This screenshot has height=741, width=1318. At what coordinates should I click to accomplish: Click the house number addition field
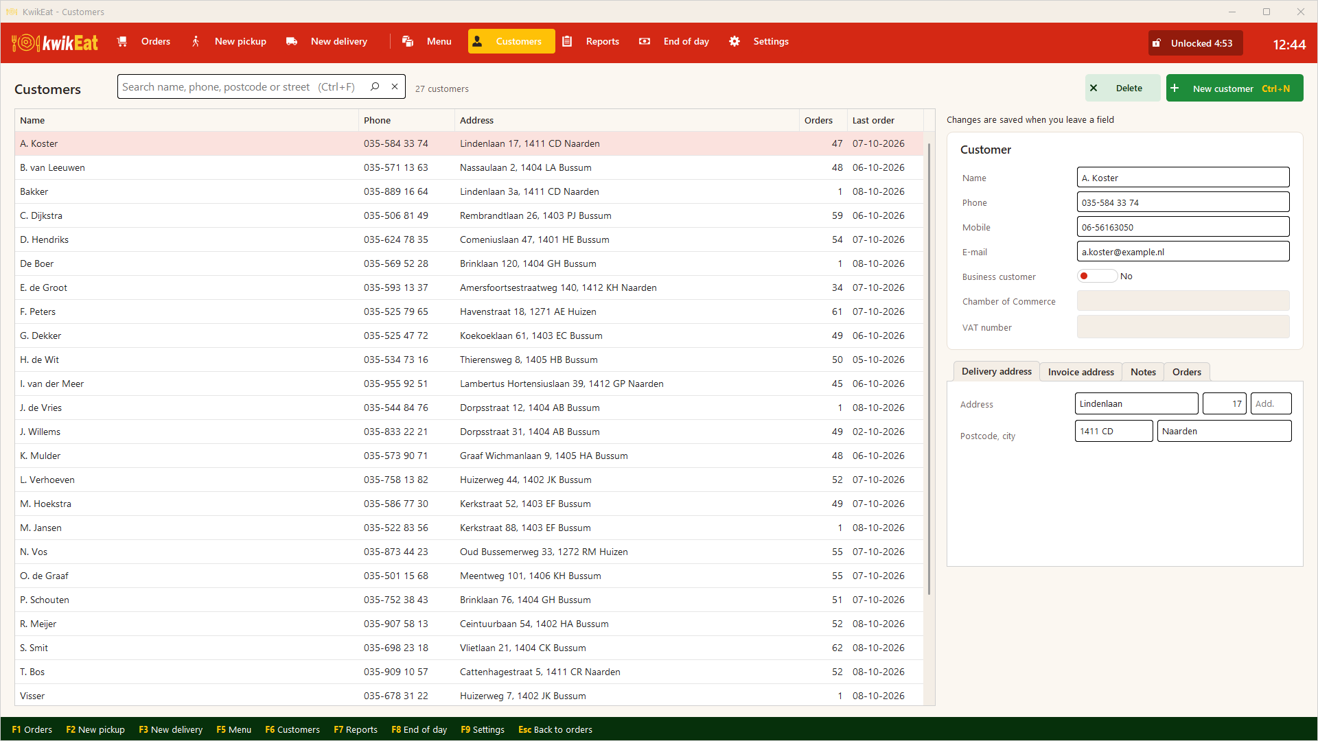pyautogui.click(x=1271, y=403)
